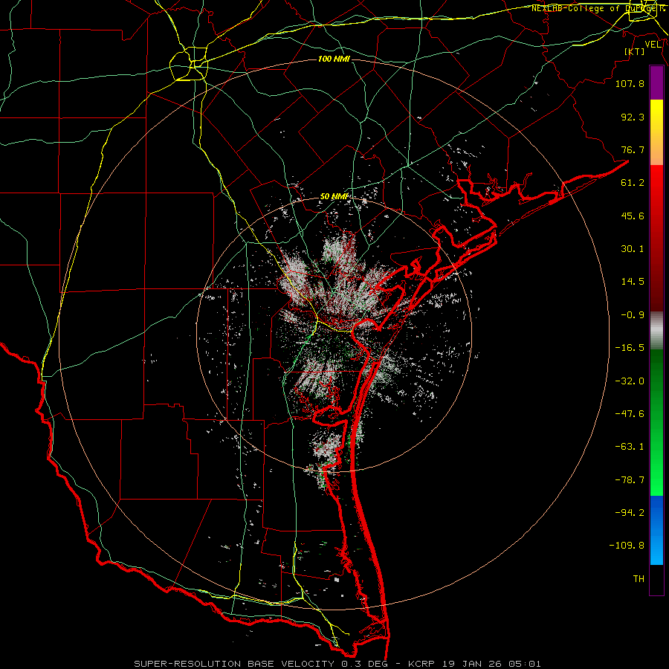Click the -109.8 velocity scale label
Viewport: 669px width, 669px height.
coord(627,546)
